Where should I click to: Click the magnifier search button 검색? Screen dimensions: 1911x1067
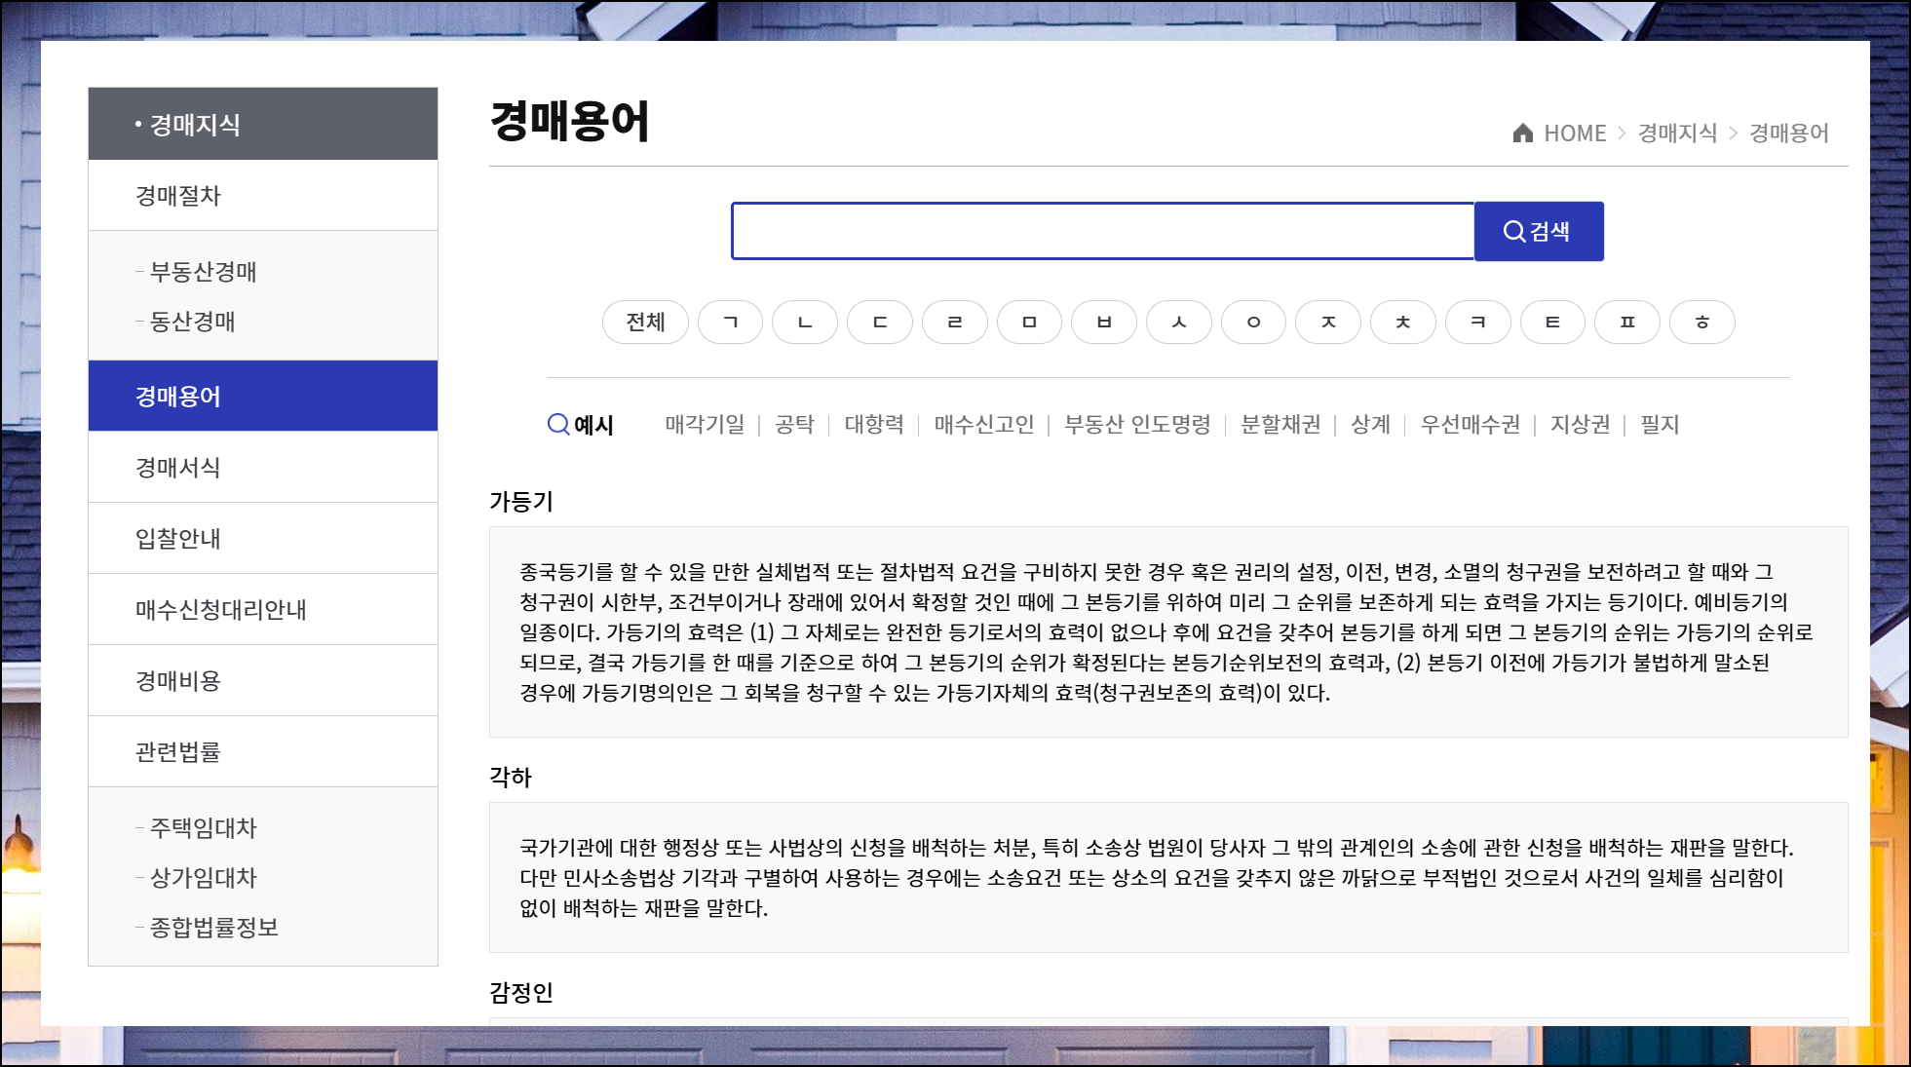pyautogui.click(x=1538, y=232)
